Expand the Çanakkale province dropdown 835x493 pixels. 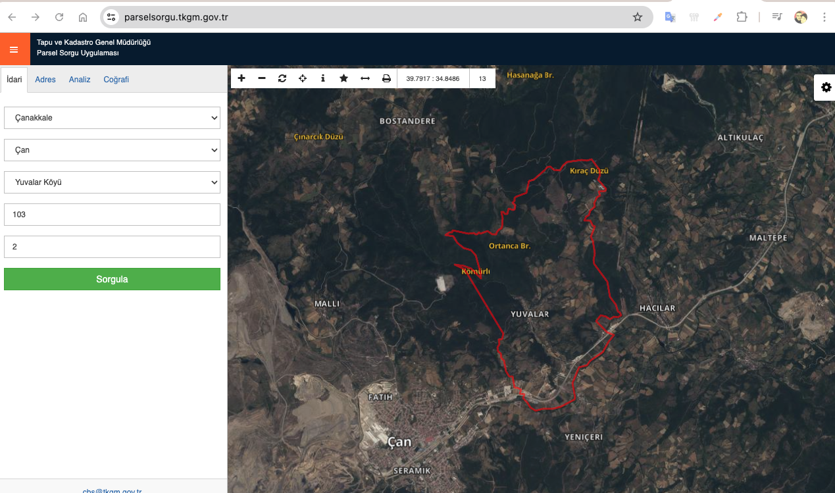point(112,118)
